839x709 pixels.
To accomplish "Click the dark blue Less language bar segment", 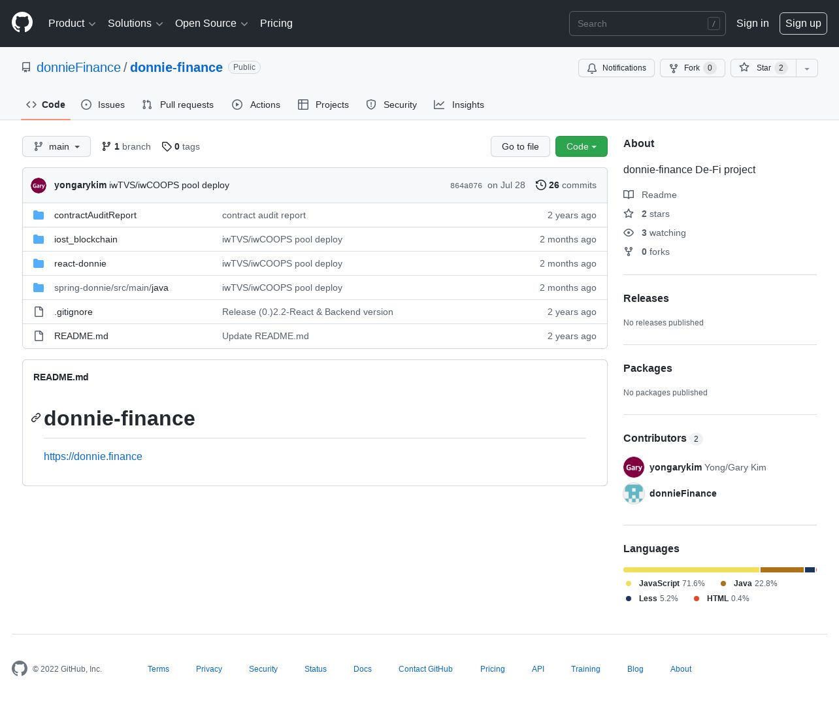I will click(x=810, y=570).
